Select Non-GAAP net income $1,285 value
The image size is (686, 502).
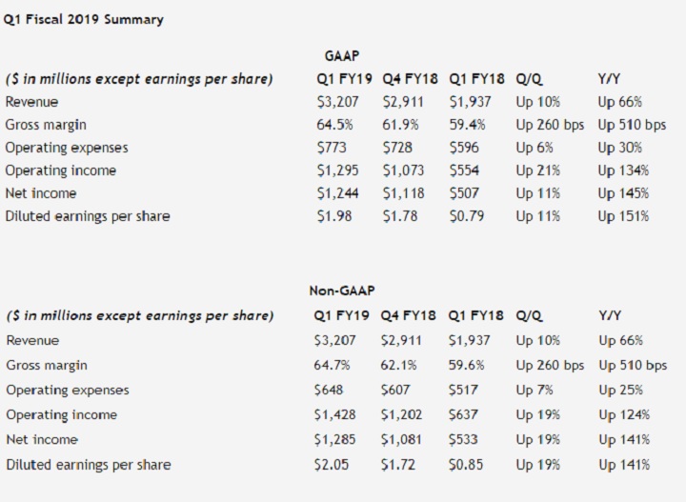coord(336,439)
